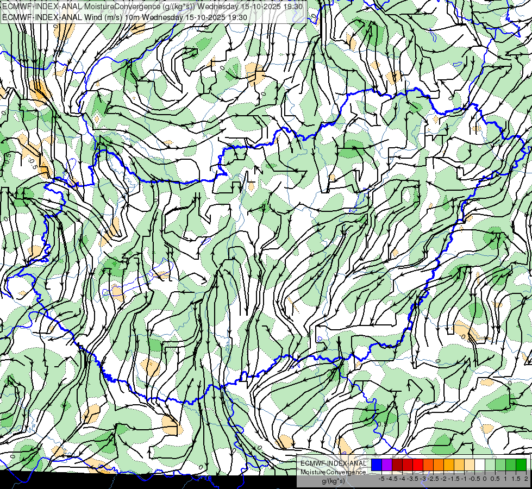The height and width of the screenshot is (489, 532).
Task: Click the white legend swatch near 0
Action: click(480, 465)
